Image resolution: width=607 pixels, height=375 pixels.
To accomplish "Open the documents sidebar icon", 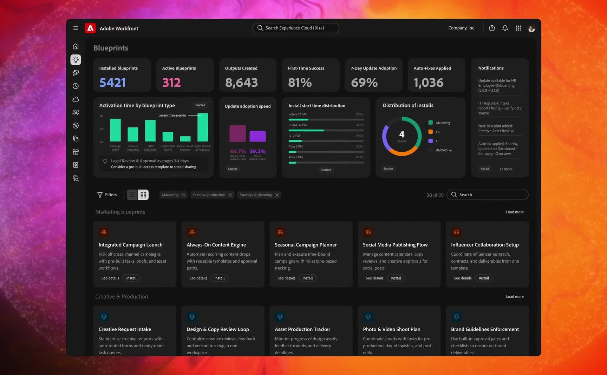I will (x=76, y=139).
